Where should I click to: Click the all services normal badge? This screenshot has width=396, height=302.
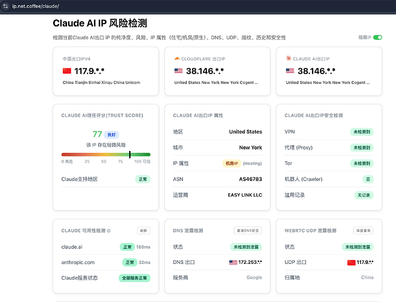[135, 278]
